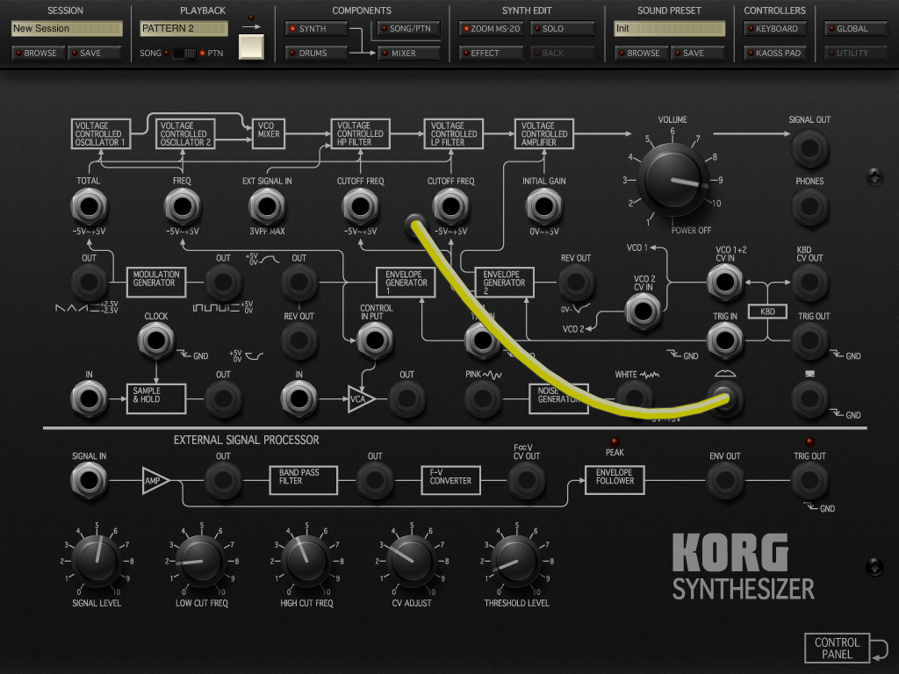Click the VCA IN jack
Viewport: 899px width, 674px height.
click(298, 399)
